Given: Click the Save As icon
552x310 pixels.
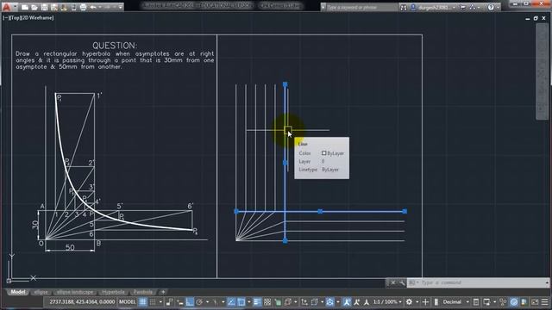Looking at the screenshot, I should pyautogui.click(x=54, y=7).
